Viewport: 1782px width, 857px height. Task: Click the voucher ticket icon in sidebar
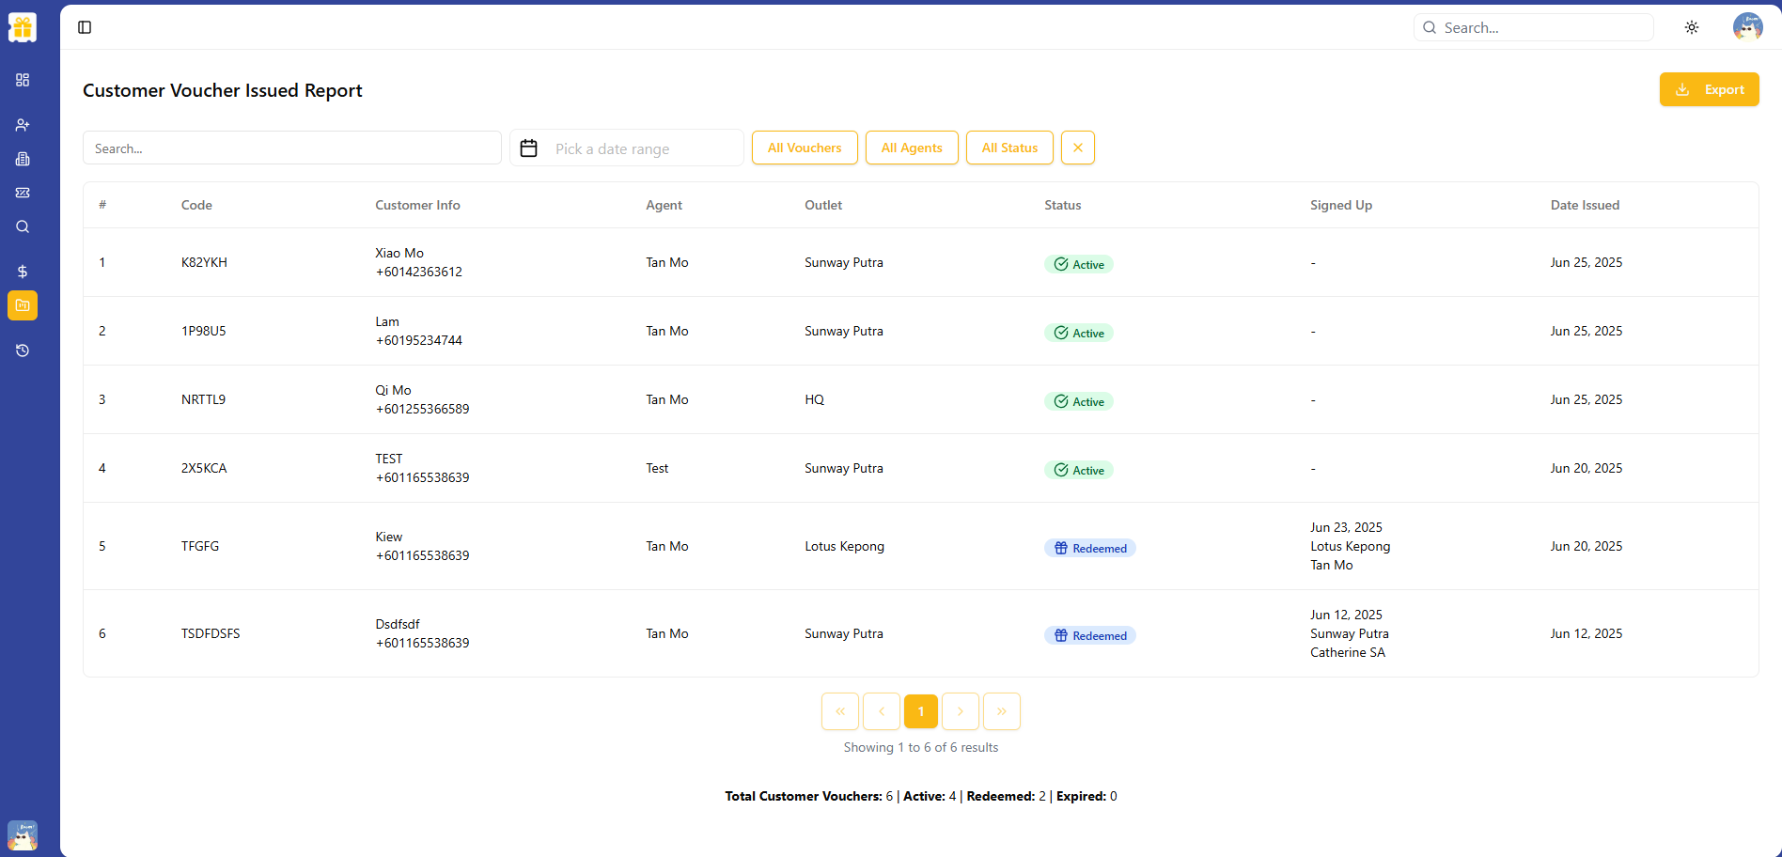(23, 193)
